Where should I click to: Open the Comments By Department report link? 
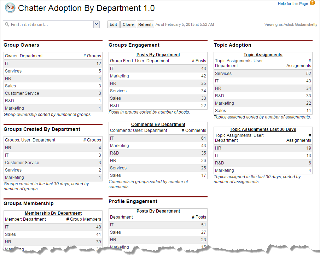coord(158,124)
